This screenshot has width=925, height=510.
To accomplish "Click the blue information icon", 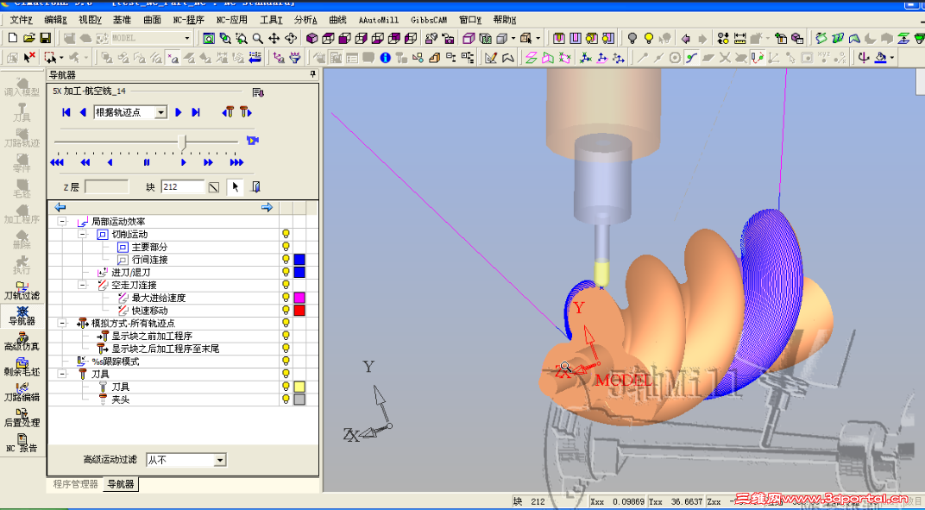I will coord(385,58).
